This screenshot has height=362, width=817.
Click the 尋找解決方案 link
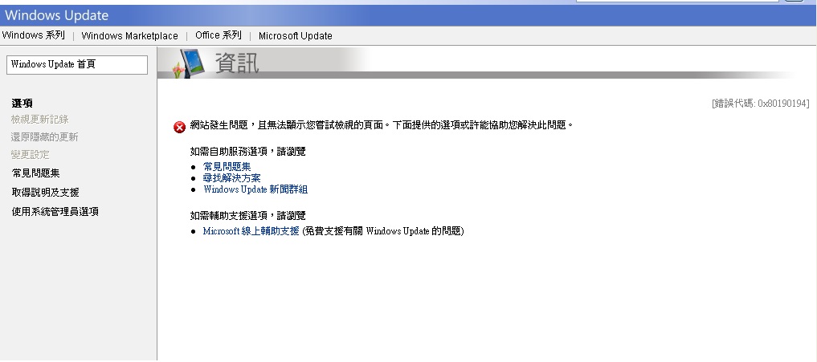tap(231, 177)
